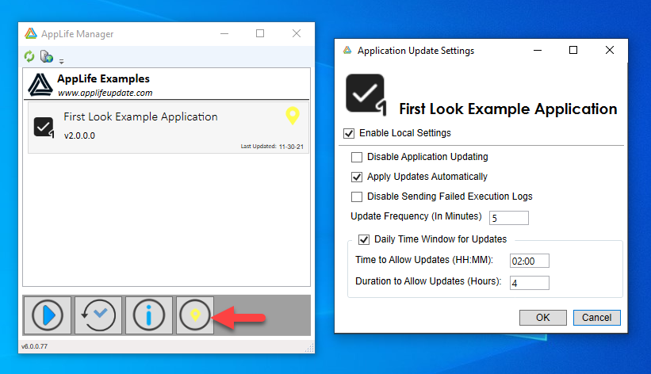Open the local settings pin button

(x=195, y=315)
